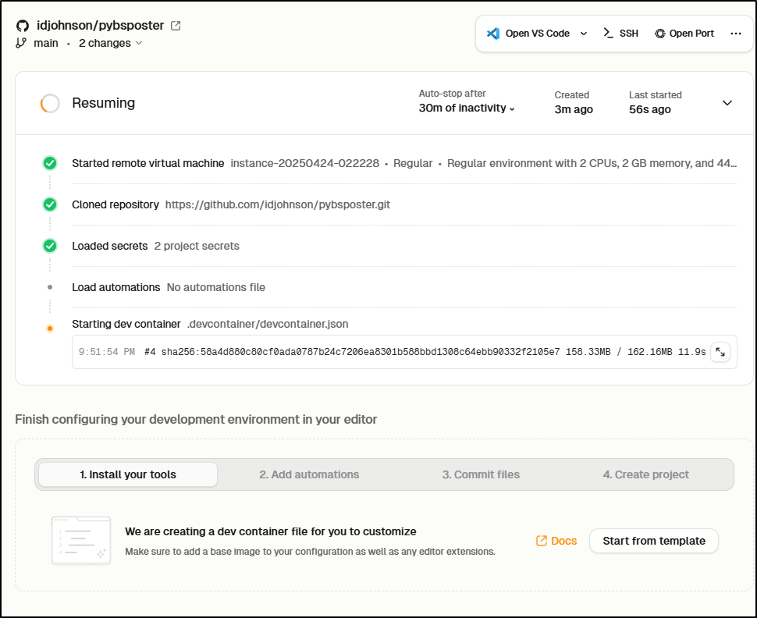
Task: Open the three-dots more options menu
Action: pyautogui.click(x=736, y=34)
